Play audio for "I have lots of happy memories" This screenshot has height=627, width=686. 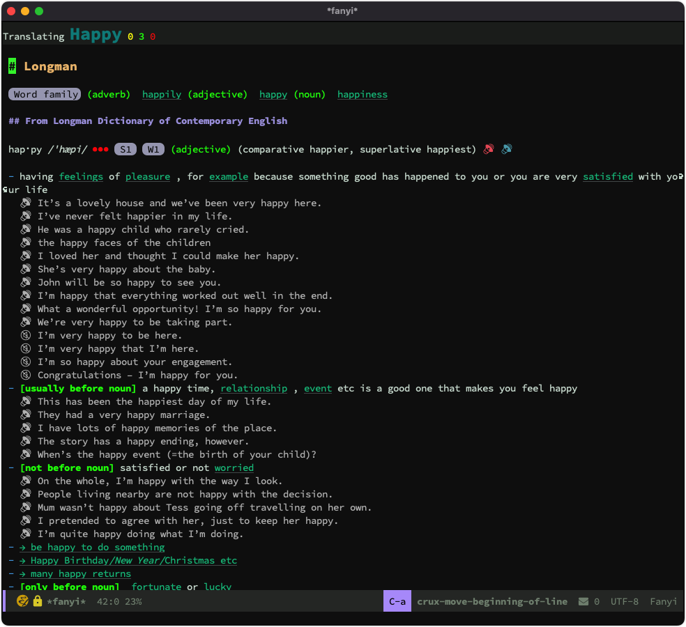(26, 428)
